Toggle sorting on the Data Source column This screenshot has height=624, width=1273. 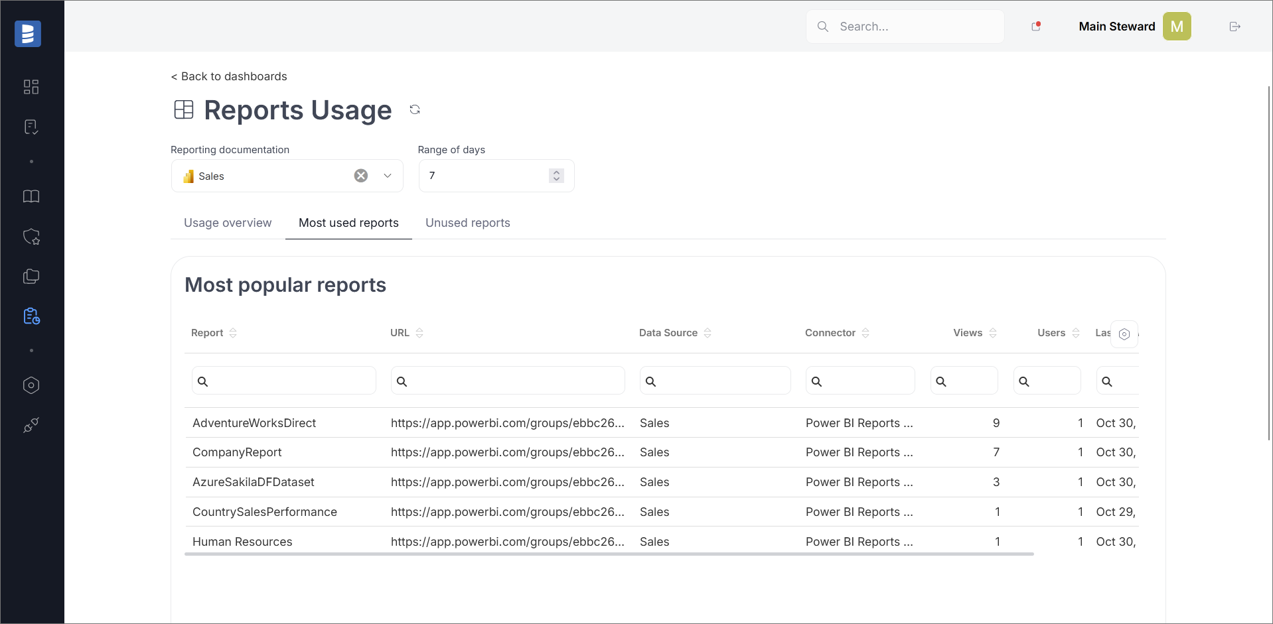coord(708,333)
